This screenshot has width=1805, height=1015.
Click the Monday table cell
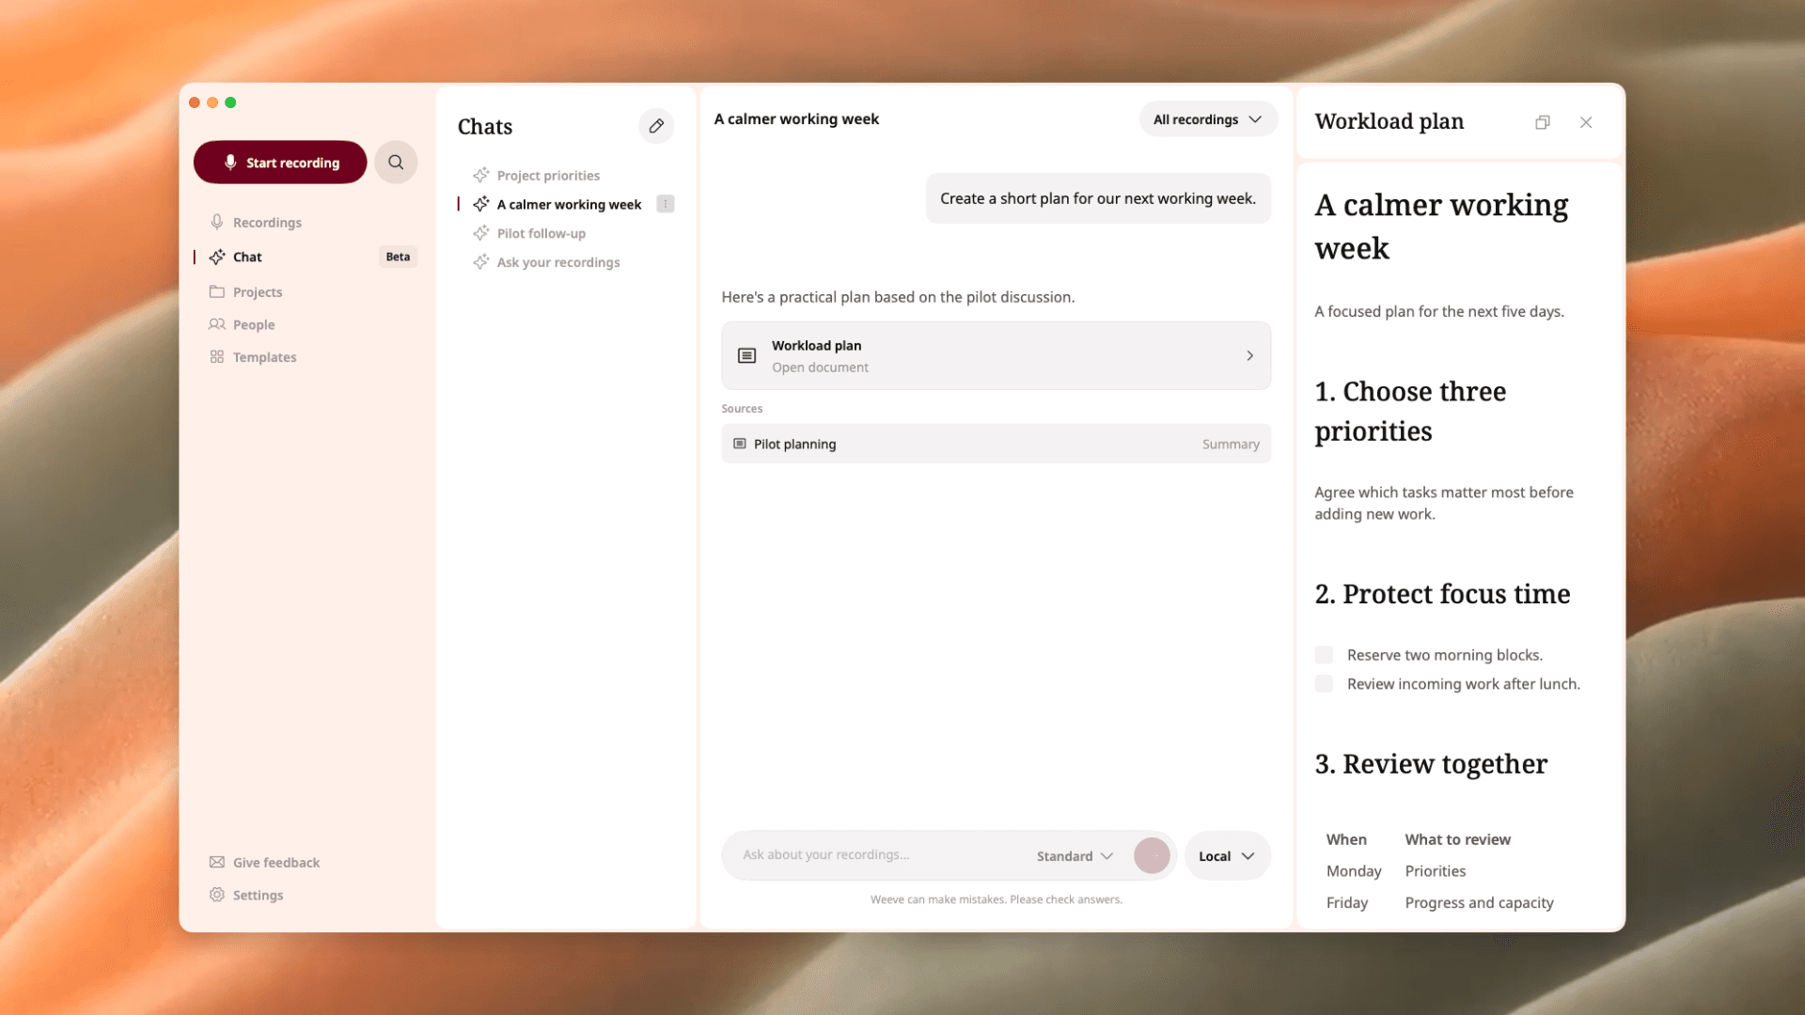pyautogui.click(x=1354, y=871)
